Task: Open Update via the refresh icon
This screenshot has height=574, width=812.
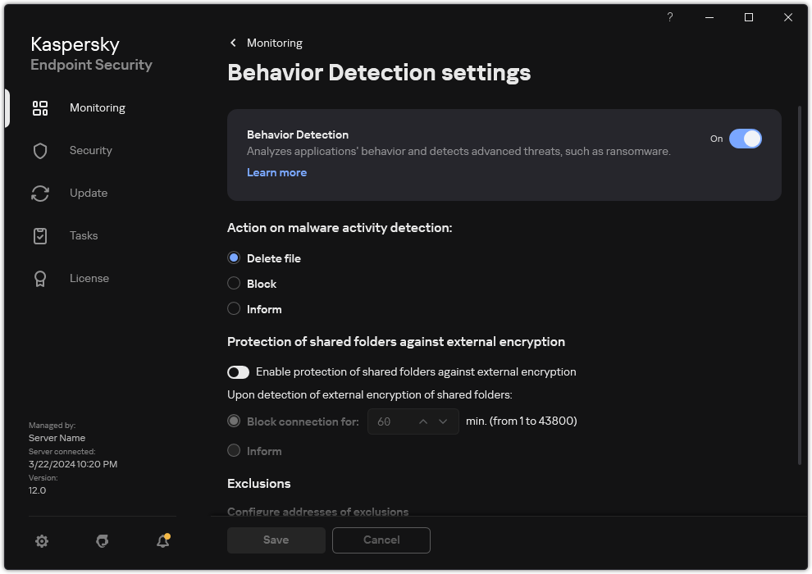Action: point(40,193)
